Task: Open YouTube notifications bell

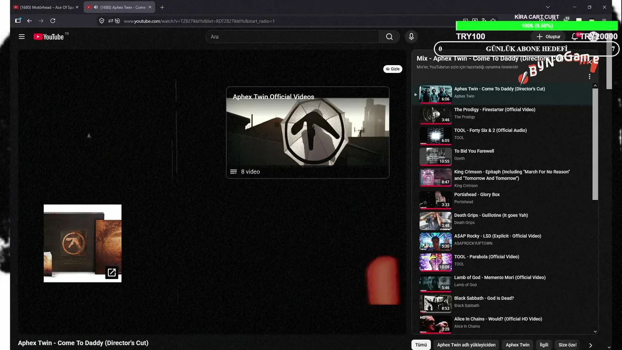Action: click(575, 36)
